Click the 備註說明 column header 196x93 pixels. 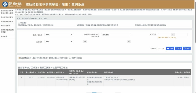tap(187, 72)
